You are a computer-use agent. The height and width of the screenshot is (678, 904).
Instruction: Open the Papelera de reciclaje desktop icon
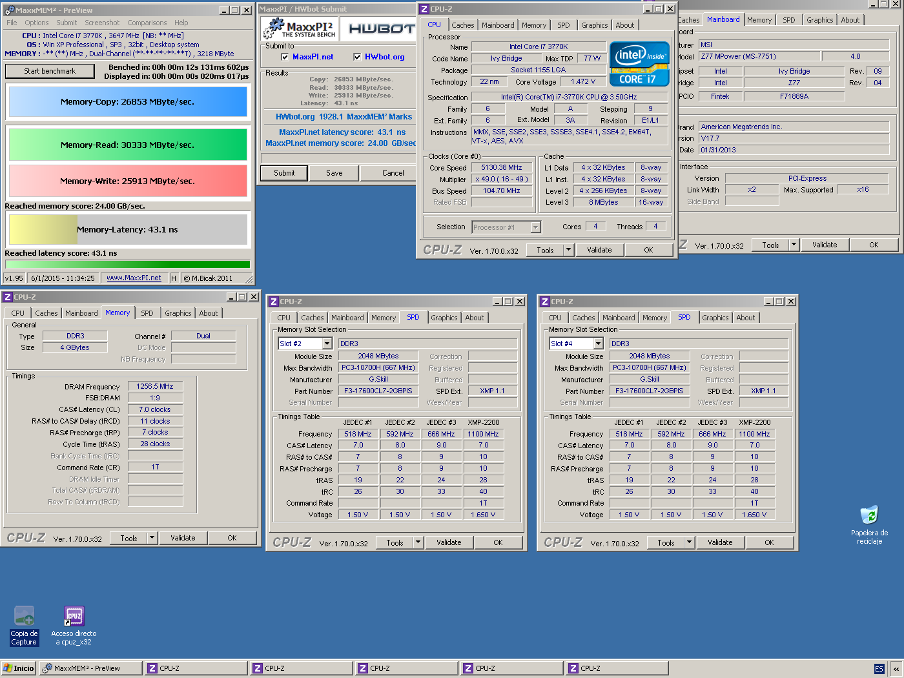tap(869, 525)
